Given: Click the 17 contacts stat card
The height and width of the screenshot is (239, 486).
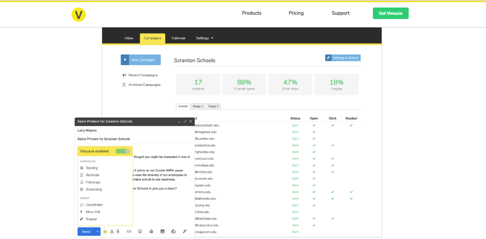Looking at the screenshot, I should pos(198,85).
